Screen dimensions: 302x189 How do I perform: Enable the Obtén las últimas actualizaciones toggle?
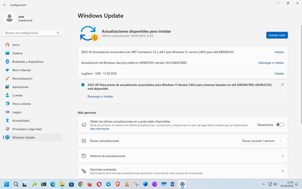280,125
